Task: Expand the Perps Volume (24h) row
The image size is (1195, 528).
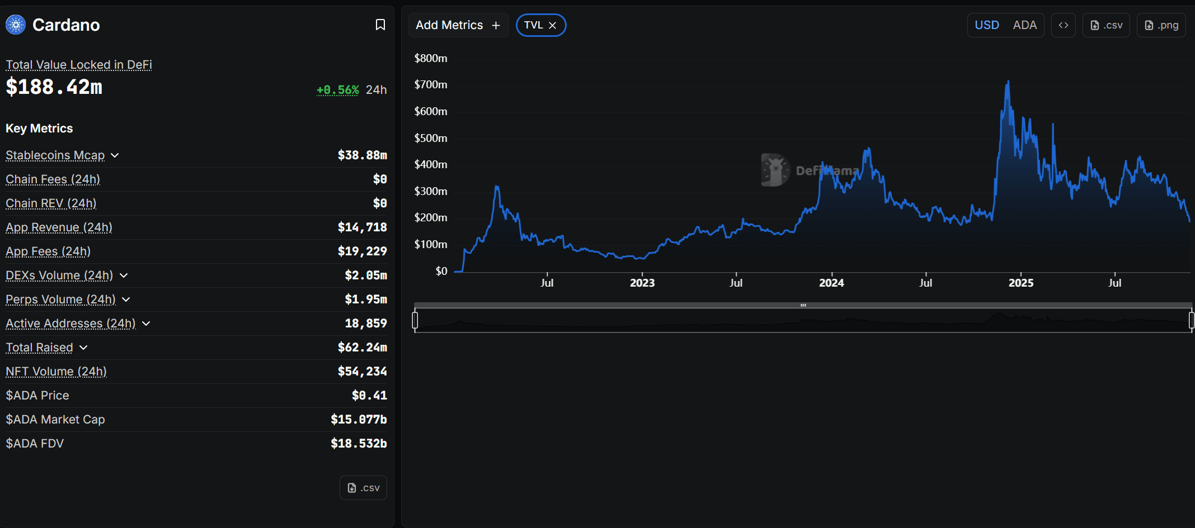Action: coord(126,299)
